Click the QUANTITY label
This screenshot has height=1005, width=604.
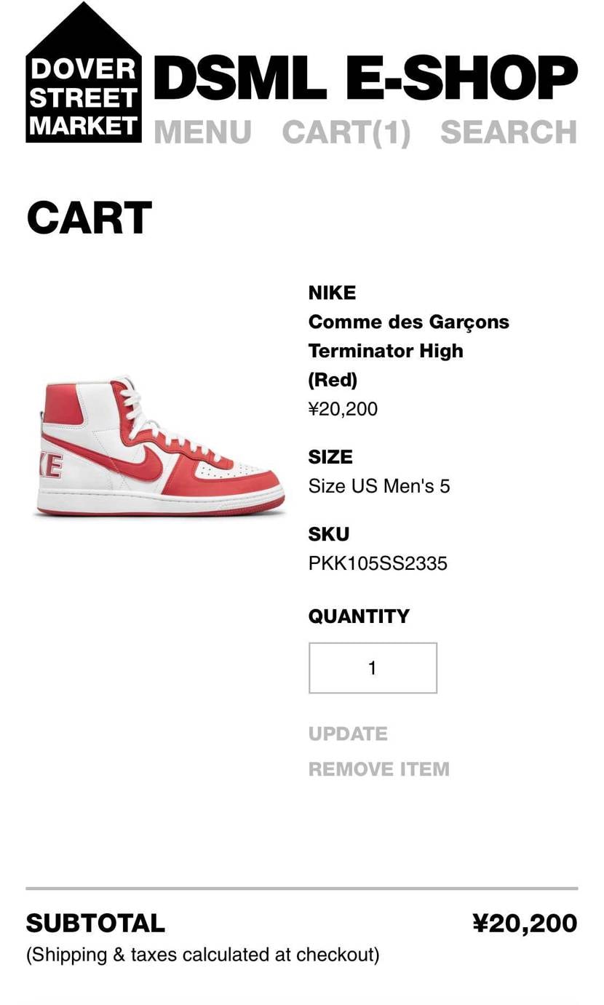click(x=359, y=616)
